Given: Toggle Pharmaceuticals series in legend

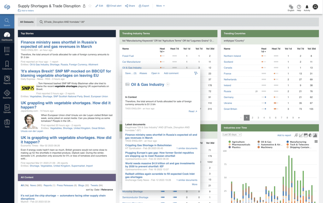Looking at the screenshot, I should pyautogui.click(x=239, y=145).
